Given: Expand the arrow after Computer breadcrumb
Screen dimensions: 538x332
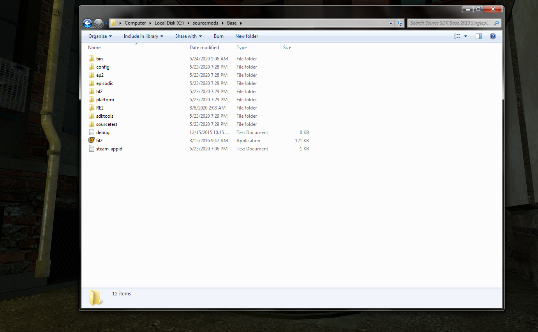Looking at the screenshot, I should 150,23.
